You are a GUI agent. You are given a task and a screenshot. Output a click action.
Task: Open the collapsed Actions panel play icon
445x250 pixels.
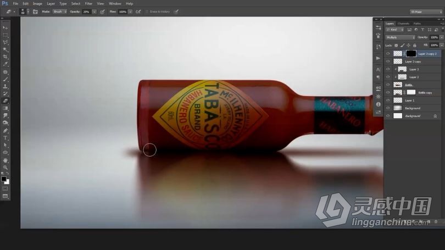tap(378, 58)
